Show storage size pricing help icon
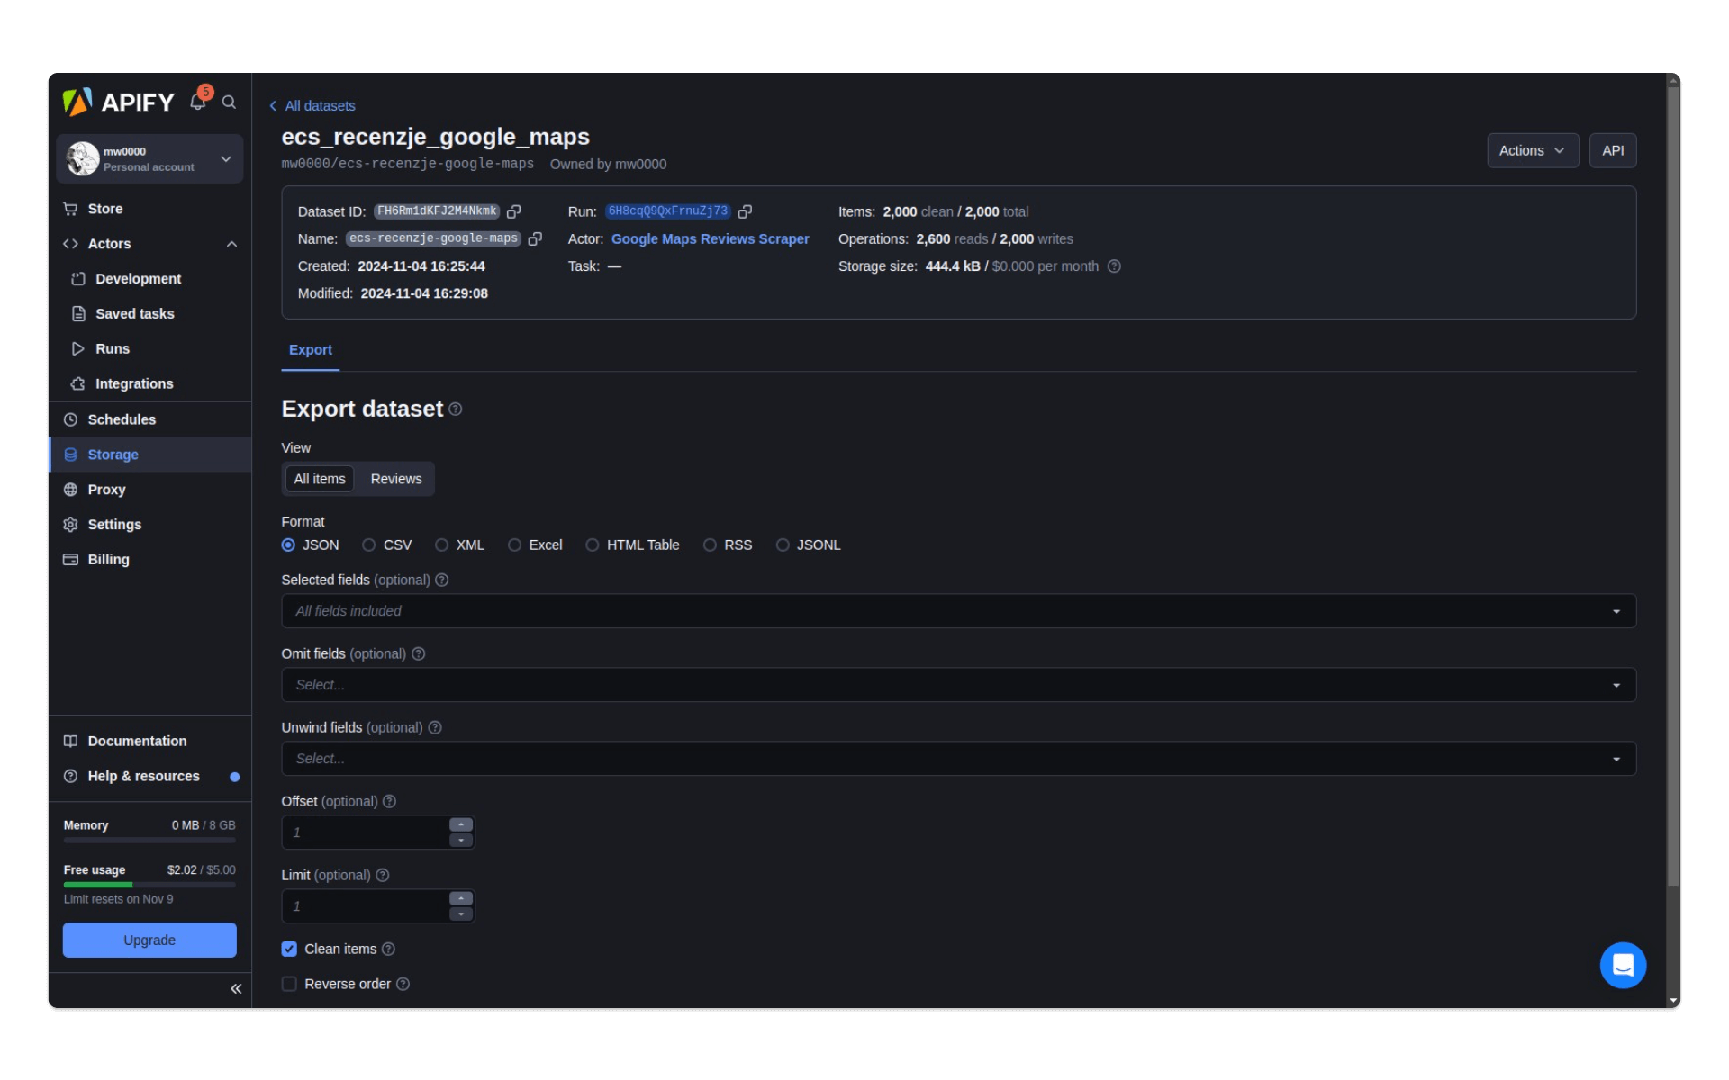Viewport: 1729px width, 1080px height. [x=1114, y=266]
